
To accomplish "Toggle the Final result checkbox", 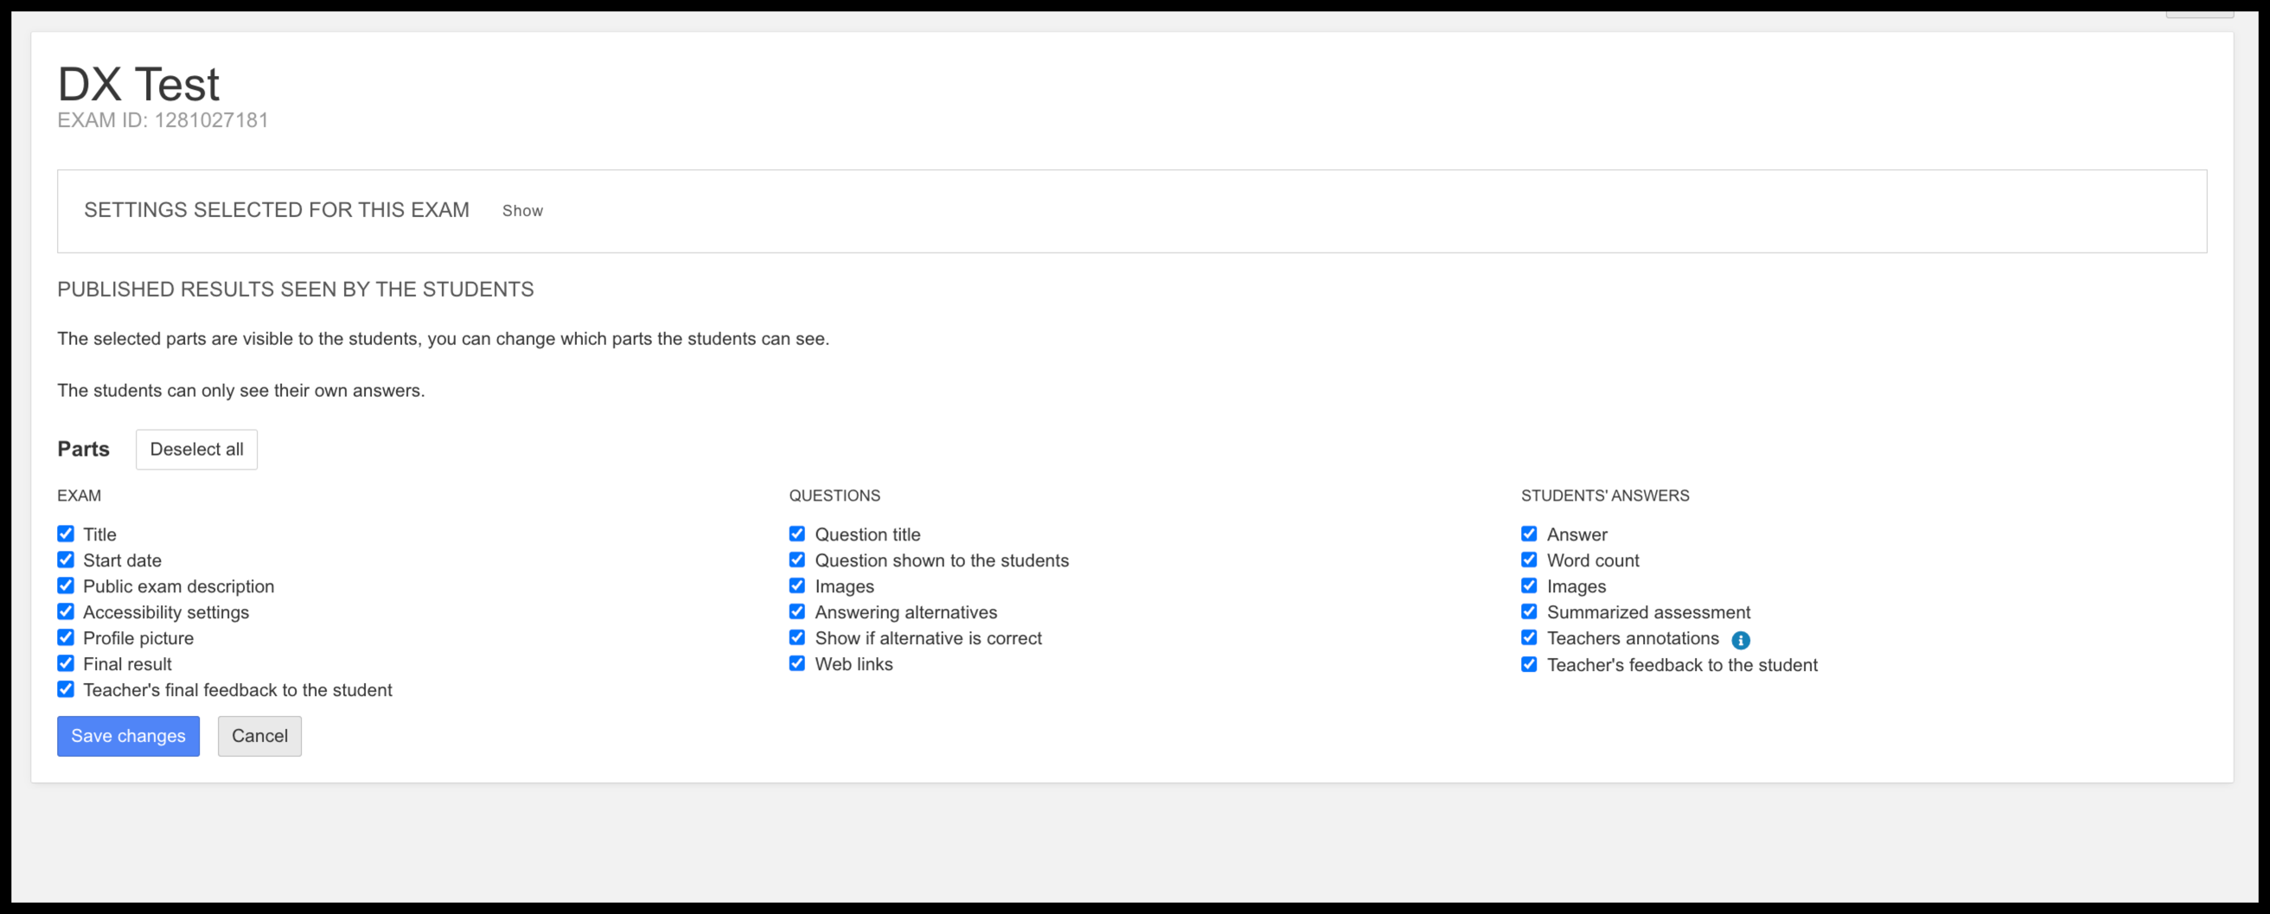I will [66, 663].
